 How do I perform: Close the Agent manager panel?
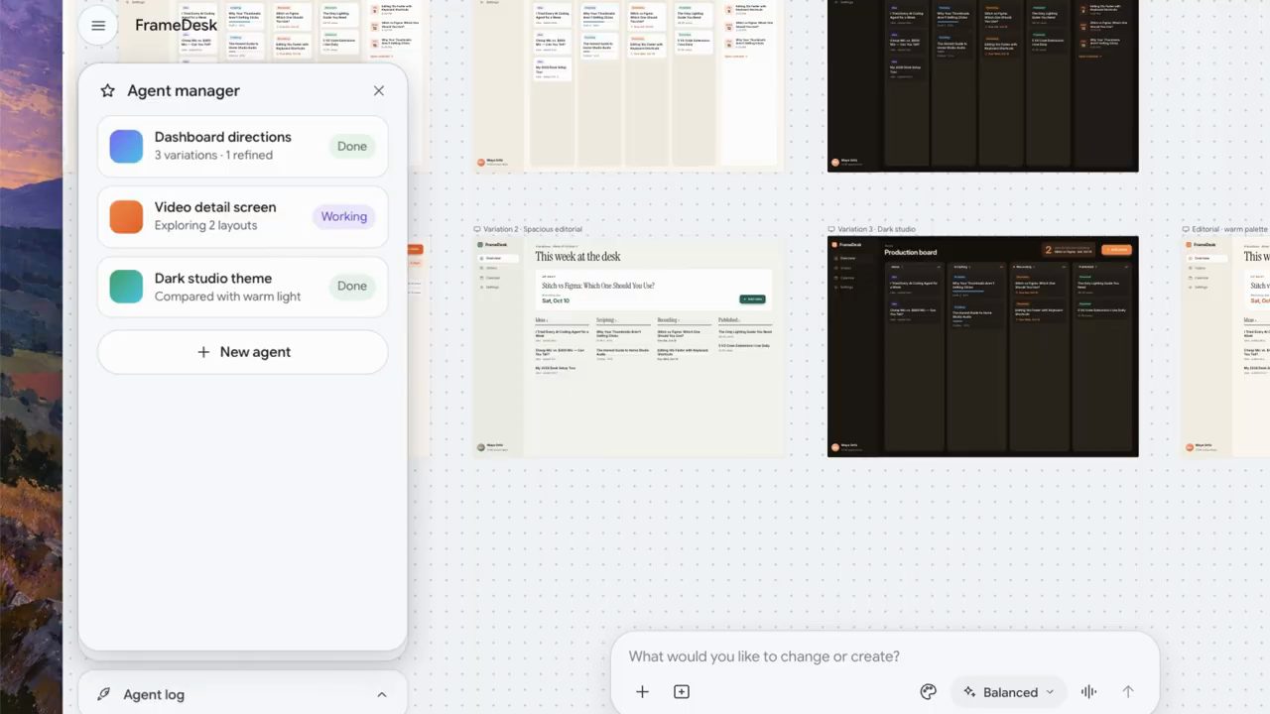379,90
